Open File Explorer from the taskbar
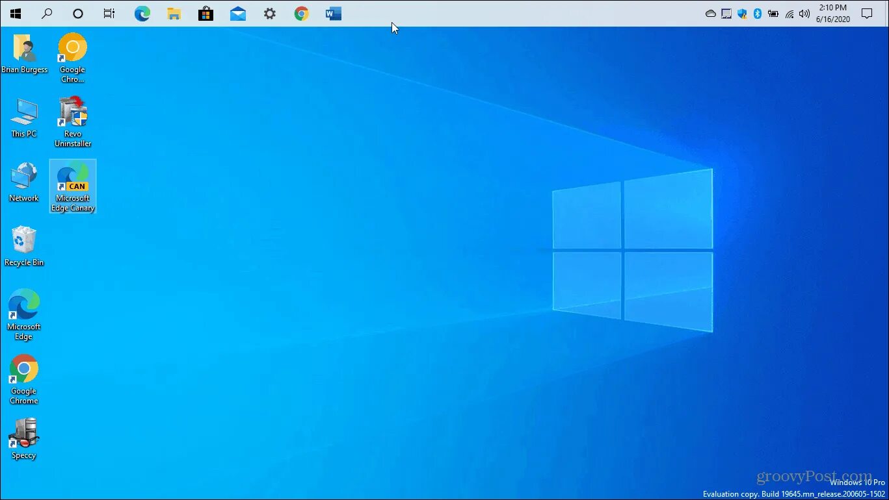 click(x=174, y=14)
